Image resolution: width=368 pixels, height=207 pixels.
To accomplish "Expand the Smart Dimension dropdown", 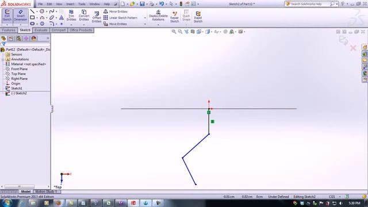I will tap(21, 25).
